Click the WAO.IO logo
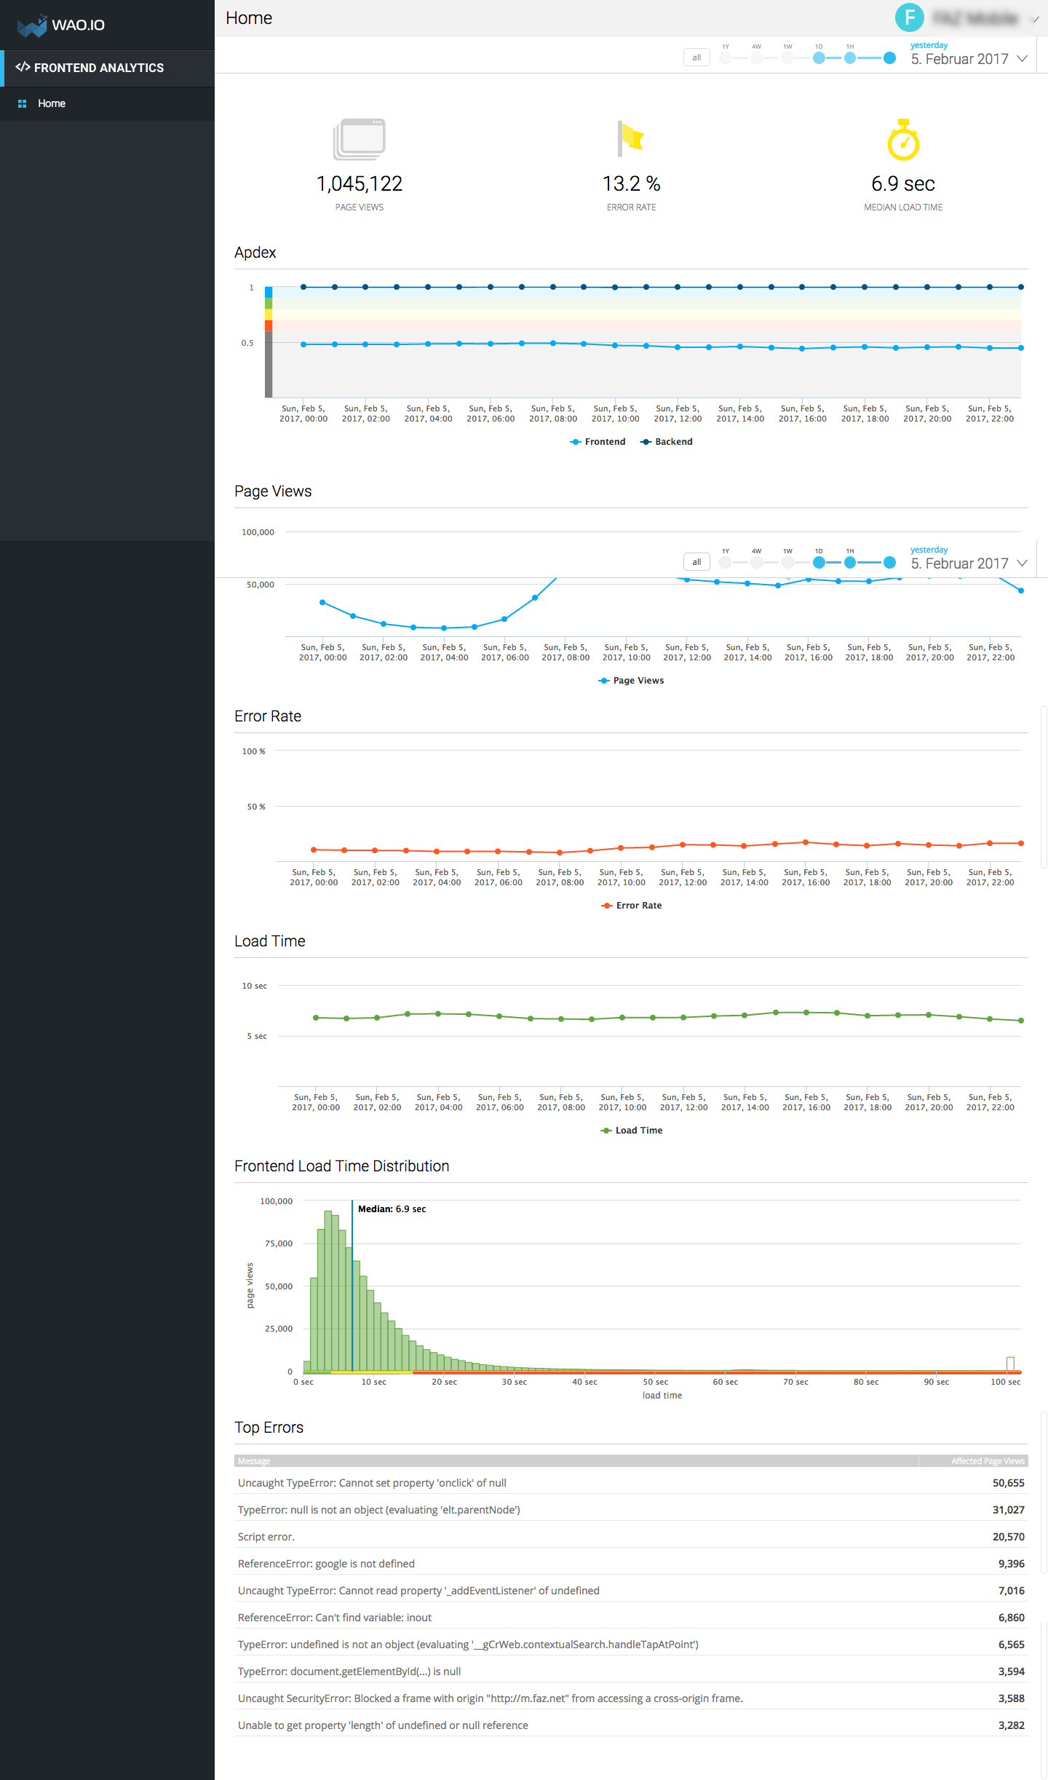The width and height of the screenshot is (1048, 1780). coord(61,25)
